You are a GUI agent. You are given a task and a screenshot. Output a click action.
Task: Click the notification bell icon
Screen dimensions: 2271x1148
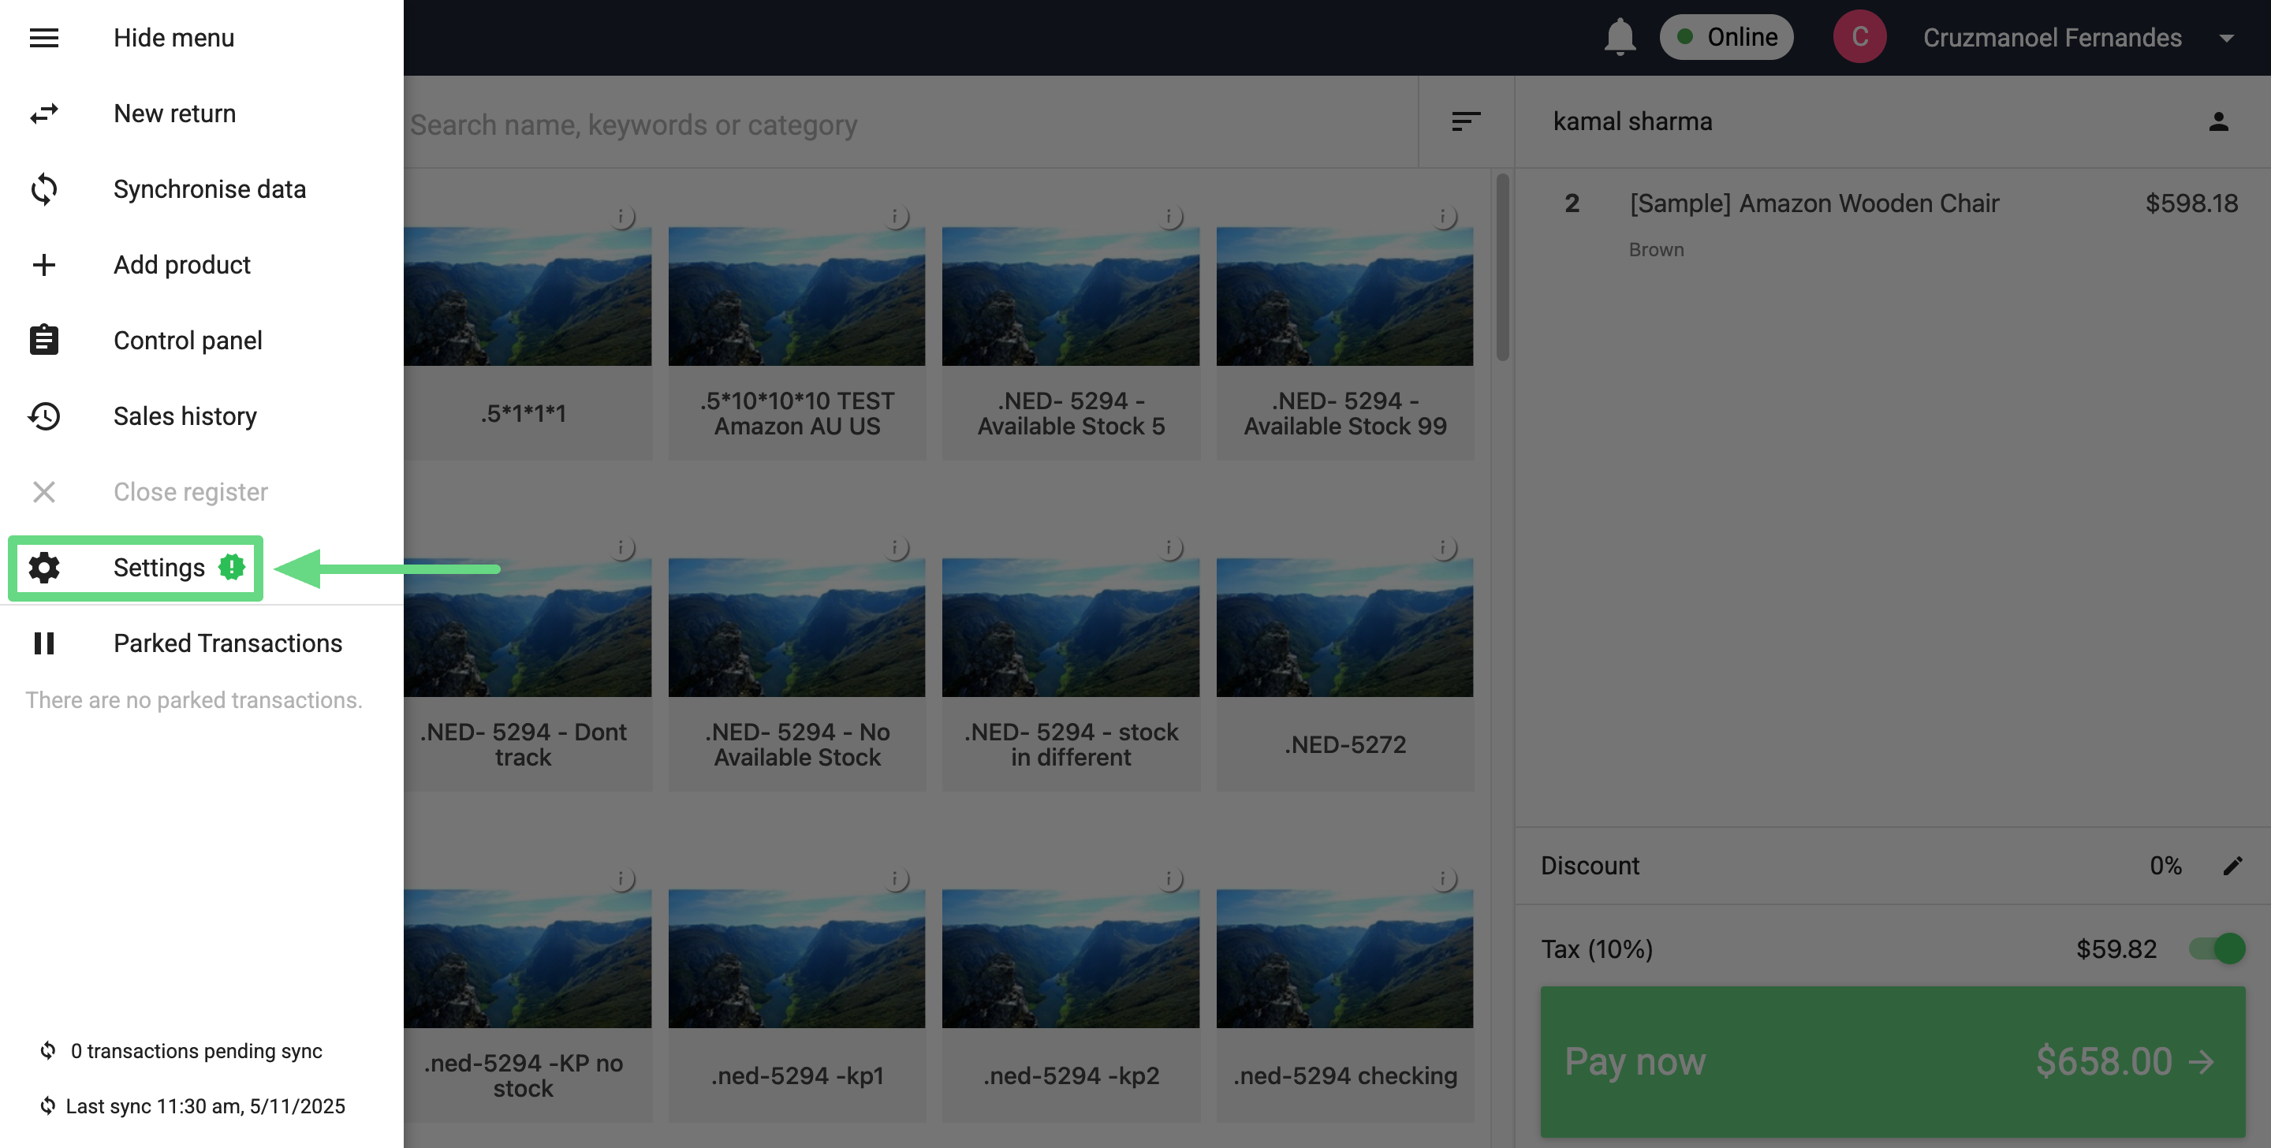[x=1619, y=37]
